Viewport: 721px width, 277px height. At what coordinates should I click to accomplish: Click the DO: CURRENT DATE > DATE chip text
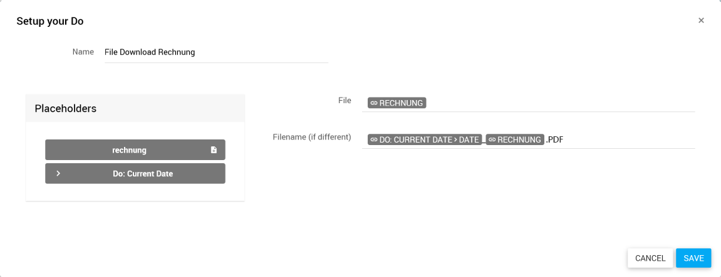click(429, 140)
